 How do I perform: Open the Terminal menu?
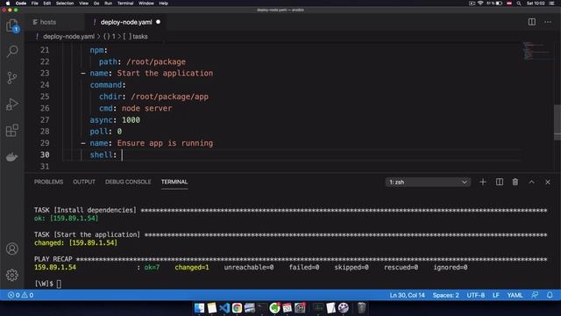tap(125, 4)
